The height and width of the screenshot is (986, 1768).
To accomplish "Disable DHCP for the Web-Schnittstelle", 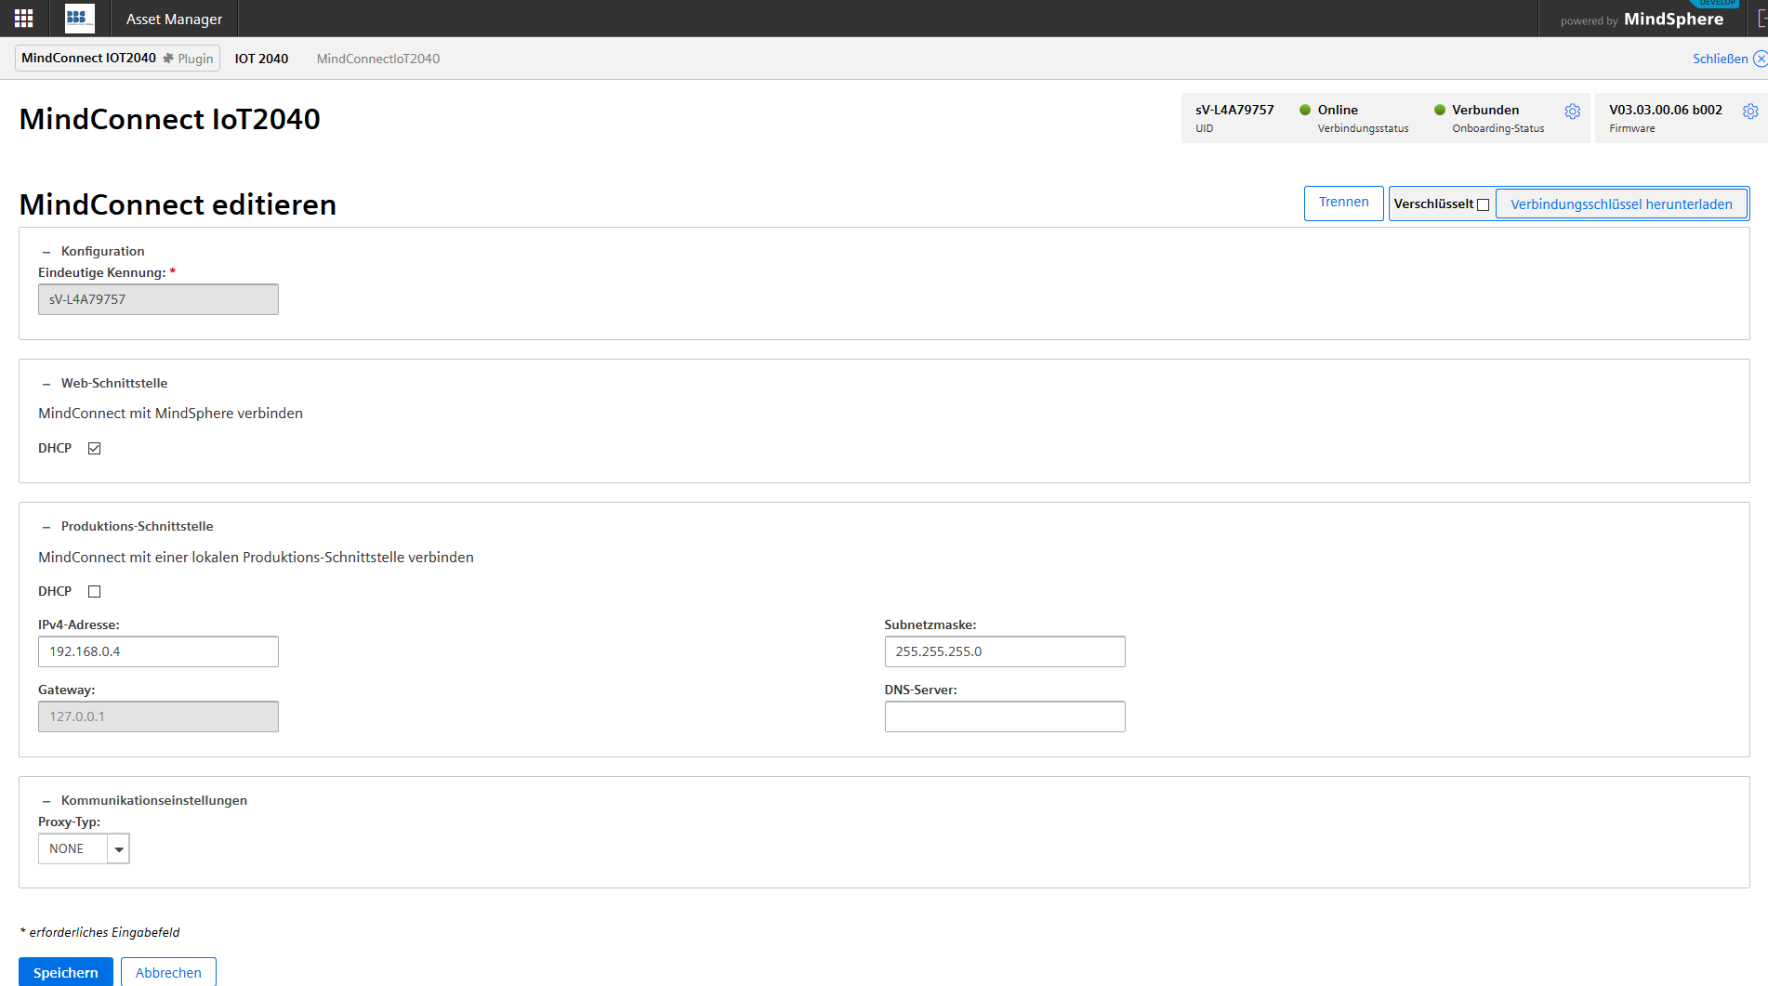I will click(x=94, y=449).
